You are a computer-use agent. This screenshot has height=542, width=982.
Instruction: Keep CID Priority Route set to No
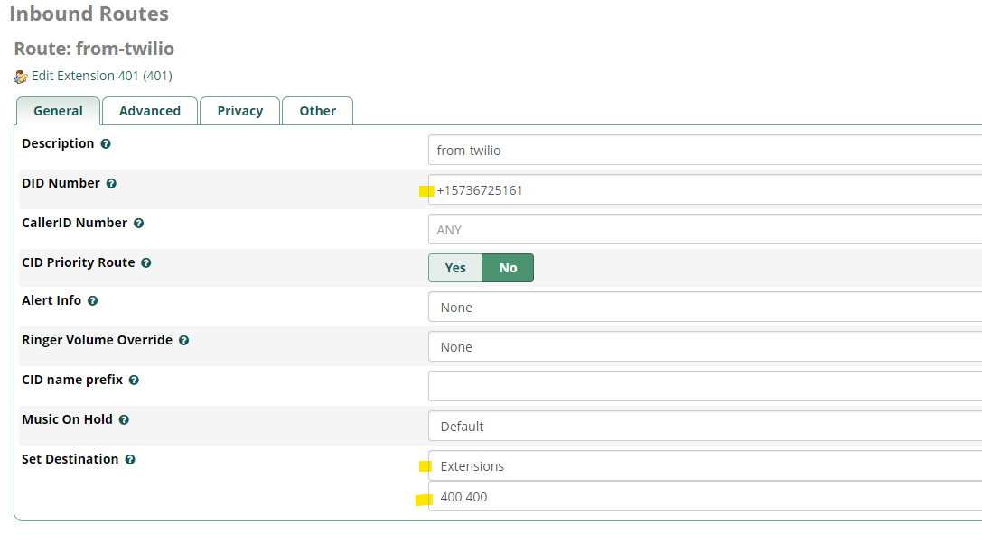pyautogui.click(x=507, y=268)
